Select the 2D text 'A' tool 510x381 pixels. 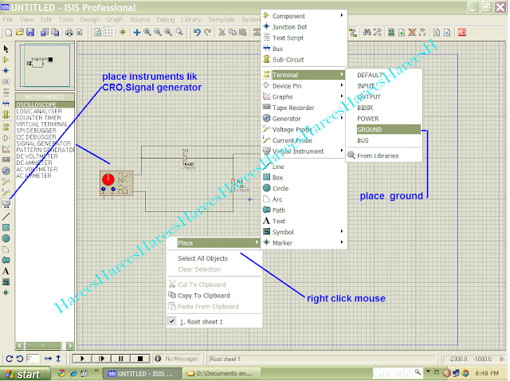[x=6, y=271]
